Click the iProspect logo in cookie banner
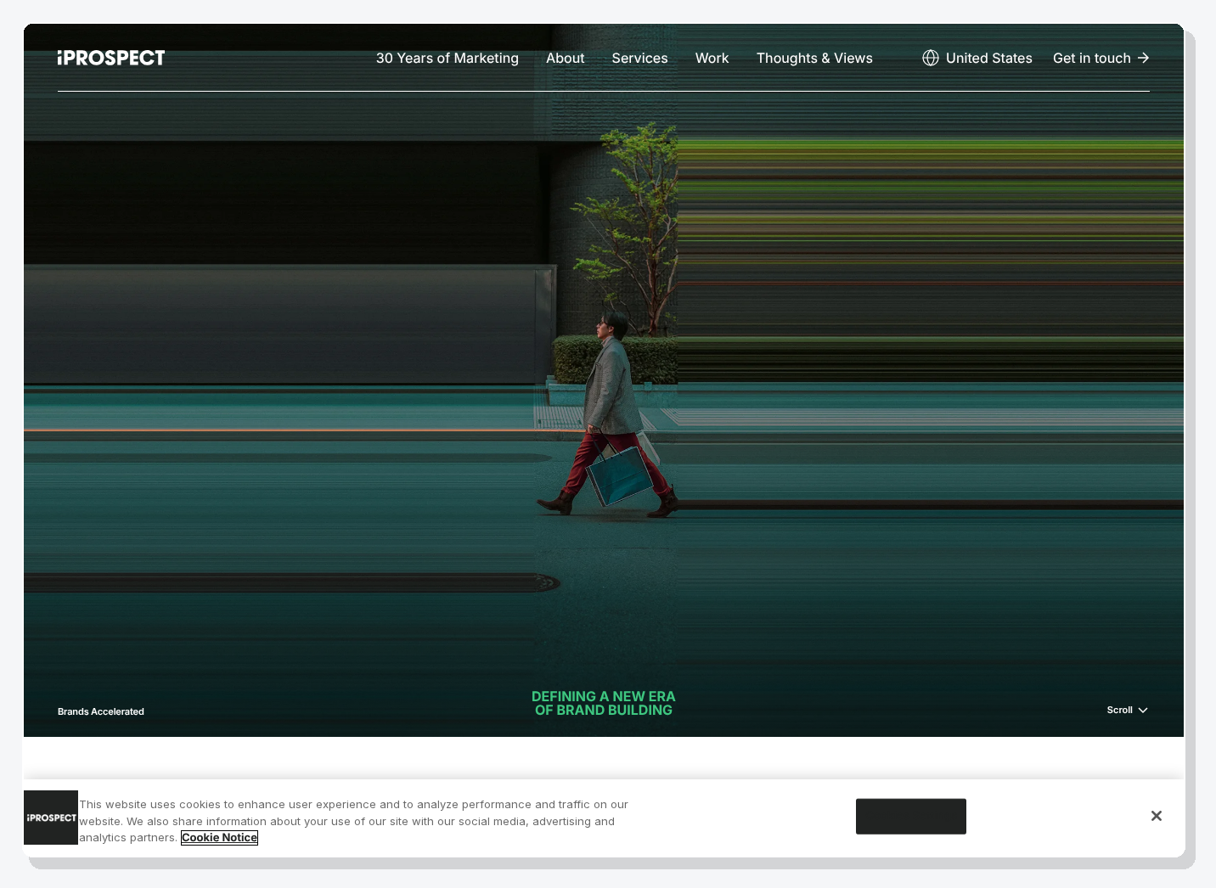The width and height of the screenshot is (1216, 888). [x=51, y=818]
